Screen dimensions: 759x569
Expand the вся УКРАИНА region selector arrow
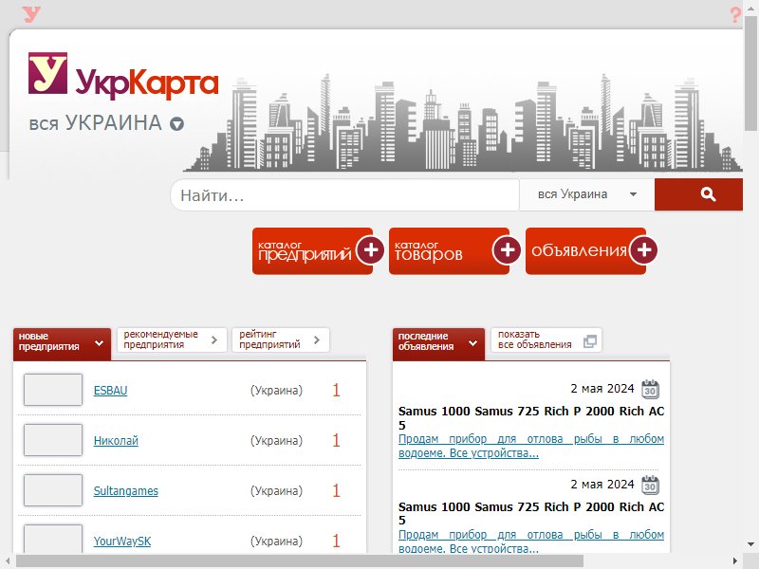click(x=176, y=124)
